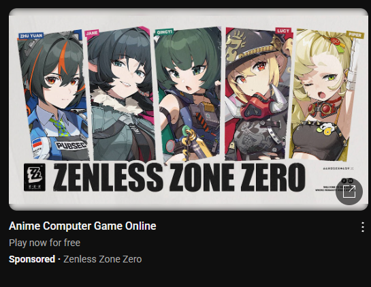The image size is (371, 287).
Task: Click the PUBSEC badge on the vest
Action: pyautogui.click(x=71, y=145)
